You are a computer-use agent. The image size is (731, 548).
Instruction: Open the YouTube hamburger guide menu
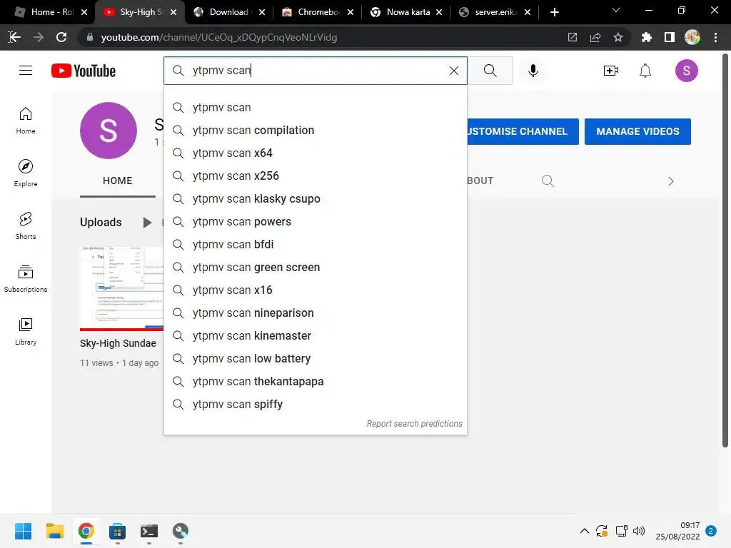[x=26, y=71]
